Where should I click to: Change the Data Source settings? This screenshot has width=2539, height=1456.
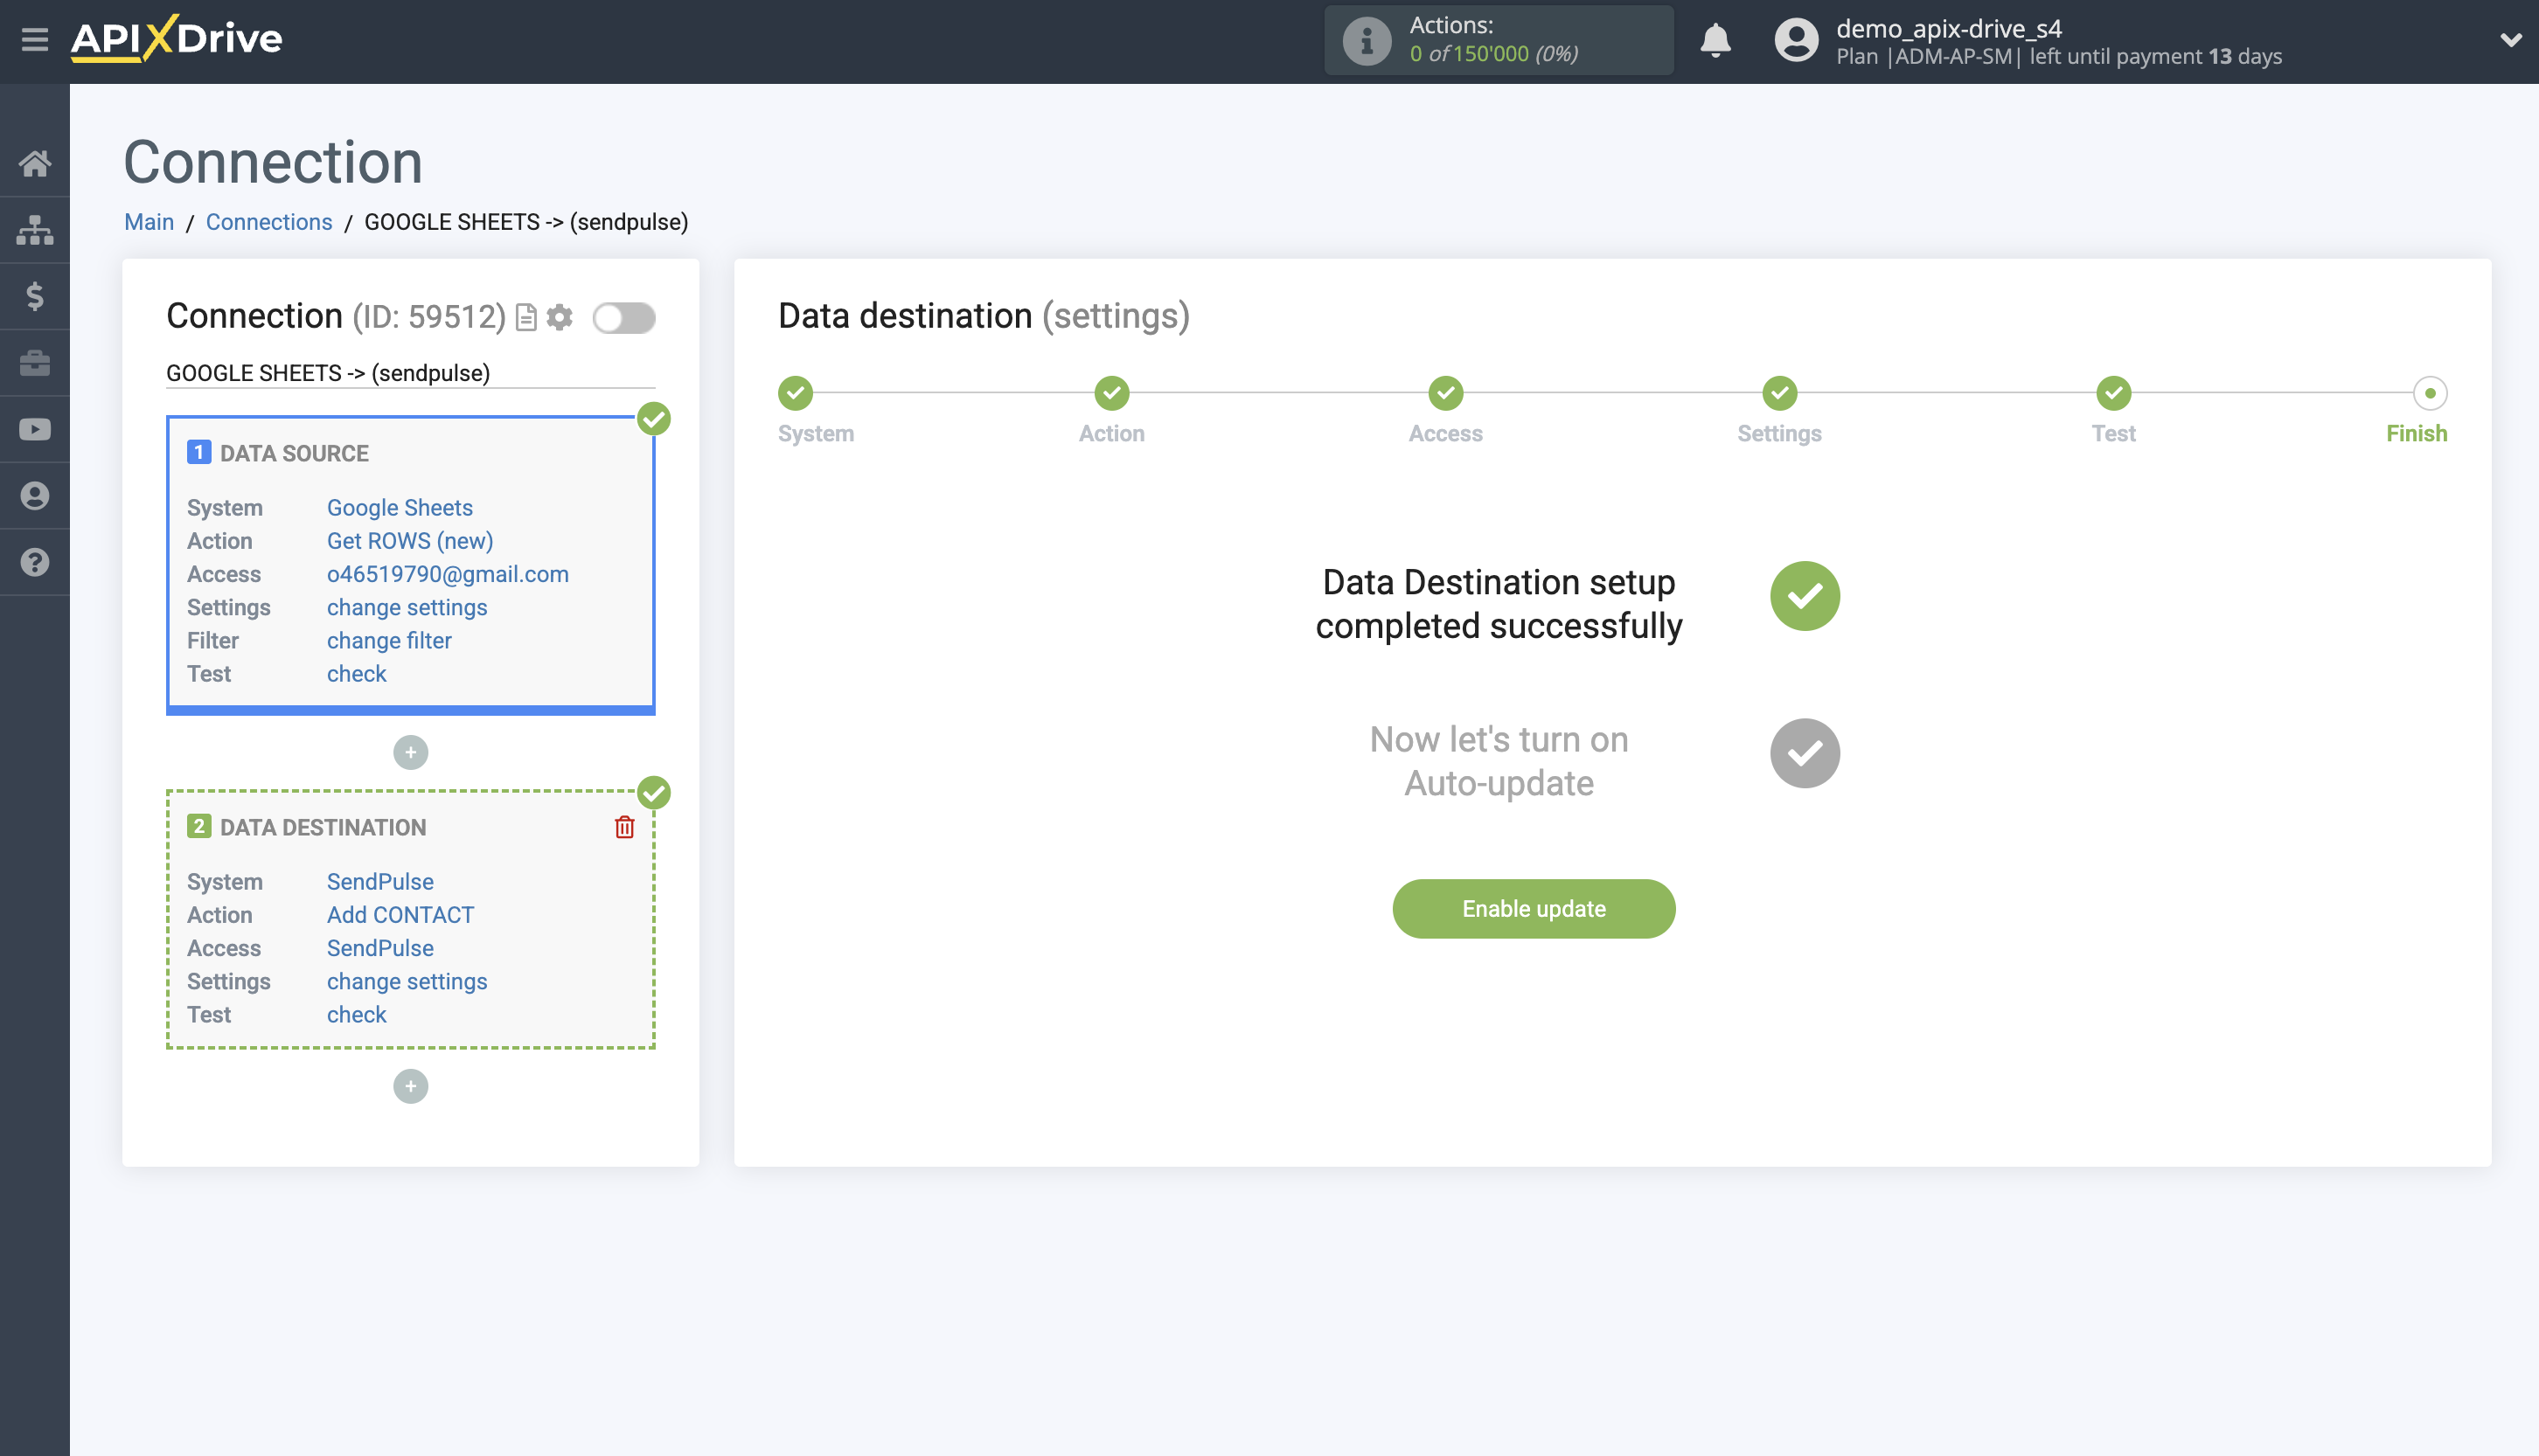click(407, 607)
